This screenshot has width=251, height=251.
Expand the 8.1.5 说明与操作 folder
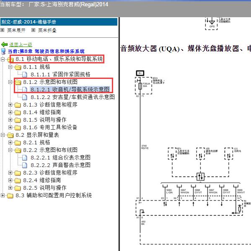point(10,120)
